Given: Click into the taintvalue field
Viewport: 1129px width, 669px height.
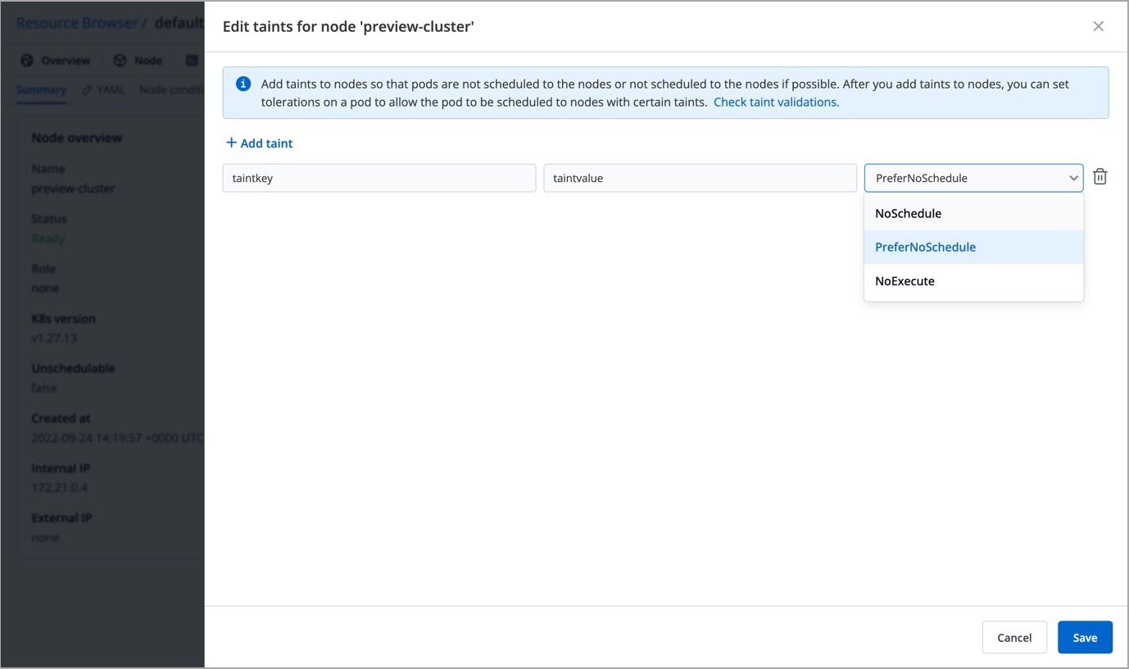Looking at the screenshot, I should pyautogui.click(x=699, y=178).
